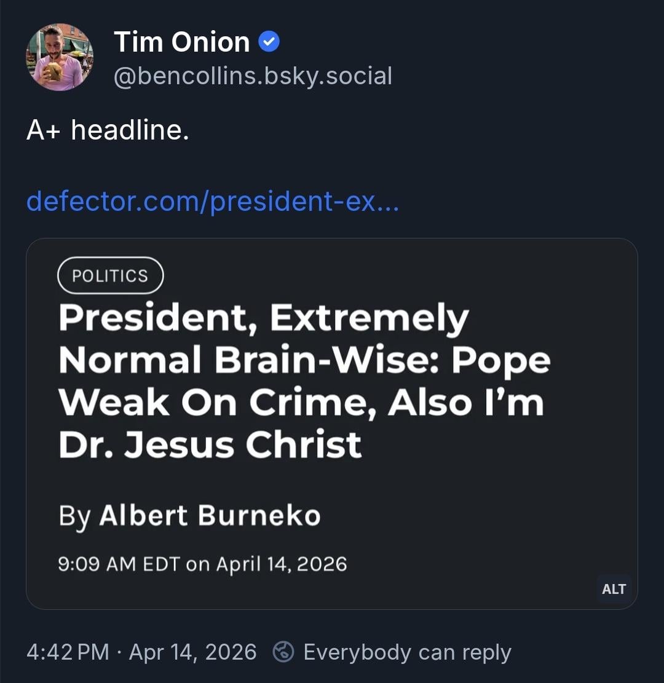Click the article's 9:09 AM EDT time

(x=118, y=564)
